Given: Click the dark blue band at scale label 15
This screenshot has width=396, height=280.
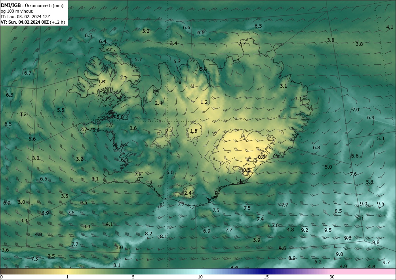Looking at the screenshot, I should [266, 271].
